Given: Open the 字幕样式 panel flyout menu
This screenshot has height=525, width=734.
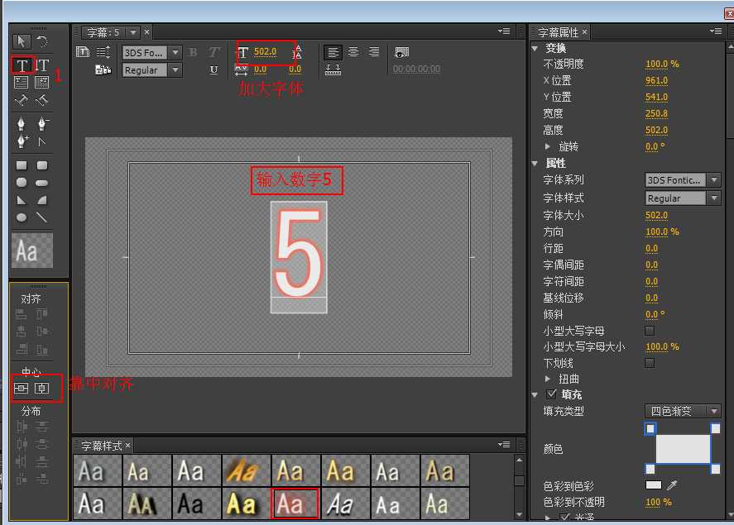Looking at the screenshot, I should pos(504,445).
